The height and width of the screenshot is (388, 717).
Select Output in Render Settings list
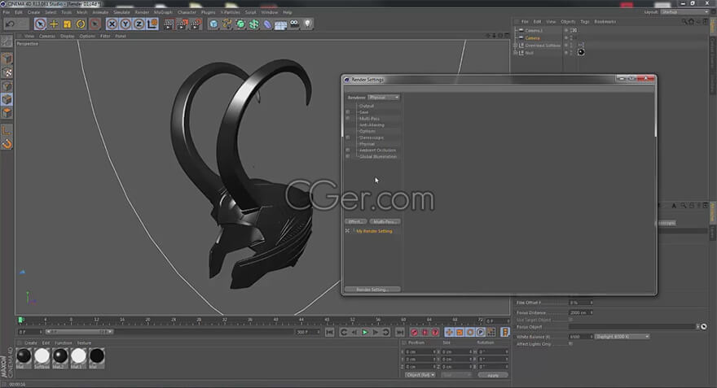pyautogui.click(x=367, y=106)
